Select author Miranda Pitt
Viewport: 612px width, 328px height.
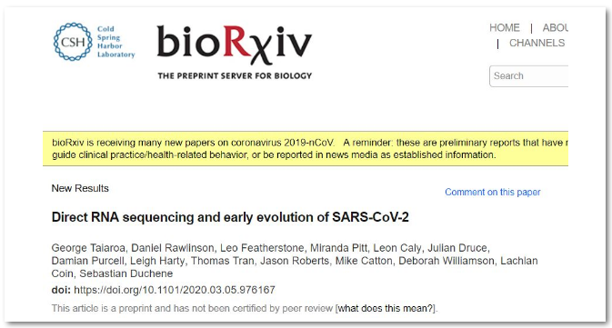(338, 248)
